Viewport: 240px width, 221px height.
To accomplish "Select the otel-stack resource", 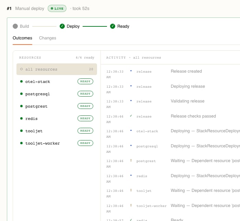I will pos(57,82).
